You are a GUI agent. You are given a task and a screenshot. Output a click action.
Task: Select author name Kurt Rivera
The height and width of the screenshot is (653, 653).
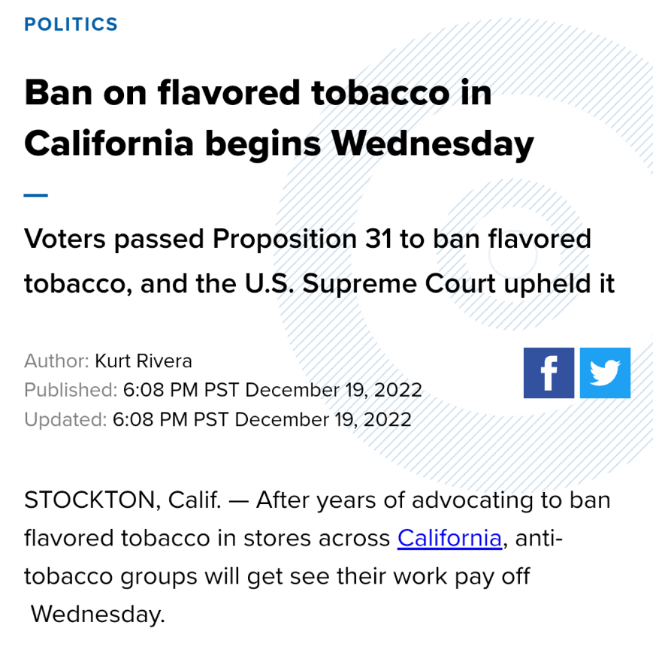pyautogui.click(x=143, y=361)
